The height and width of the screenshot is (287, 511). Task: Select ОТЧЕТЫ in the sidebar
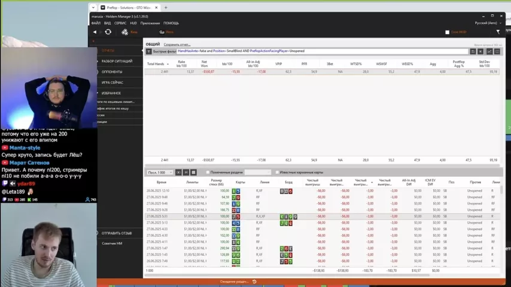click(x=108, y=50)
